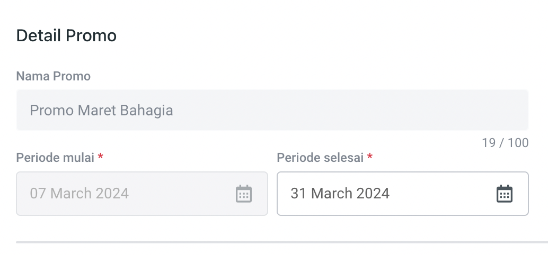Click the year 2024 in the end date

point(373,194)
